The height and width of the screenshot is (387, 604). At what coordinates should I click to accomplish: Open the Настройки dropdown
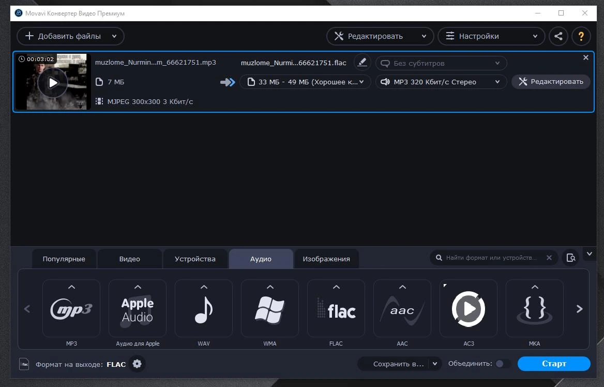[535, 36]
